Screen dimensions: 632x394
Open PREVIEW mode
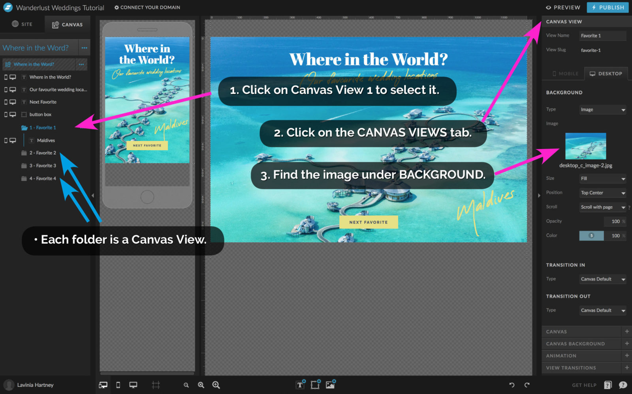562,7
